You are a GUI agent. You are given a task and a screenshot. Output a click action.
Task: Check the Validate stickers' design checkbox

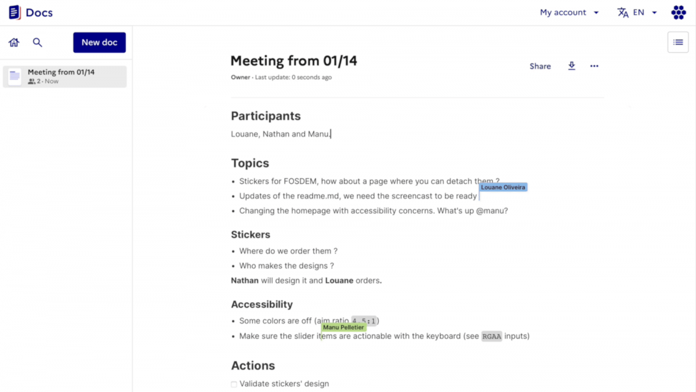[x=234, y=384]
